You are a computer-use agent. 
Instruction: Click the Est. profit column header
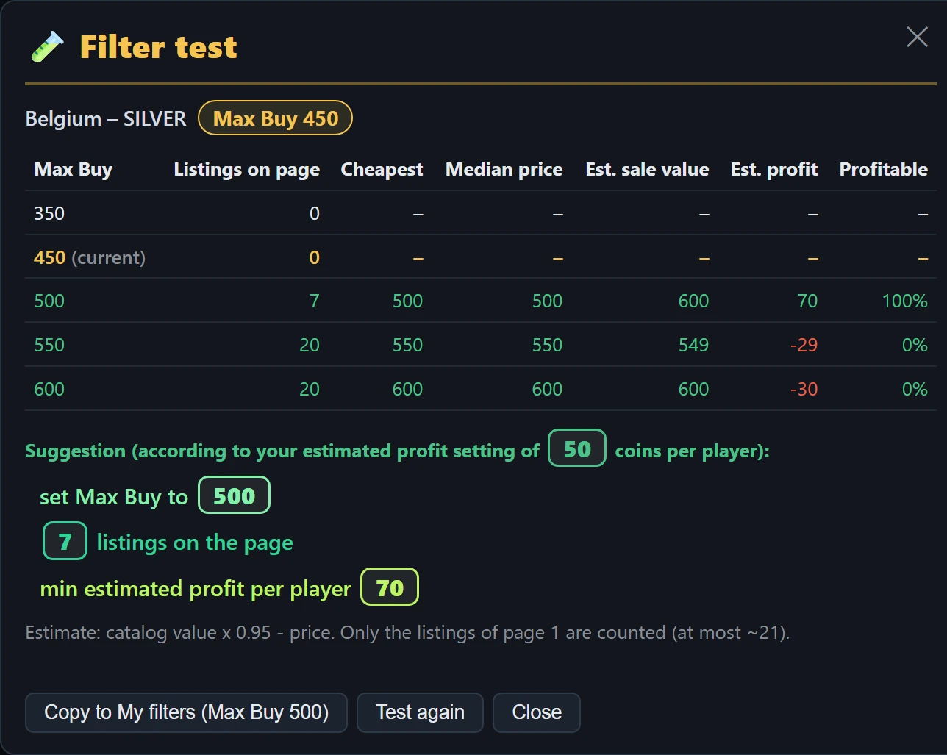(773, 169)
